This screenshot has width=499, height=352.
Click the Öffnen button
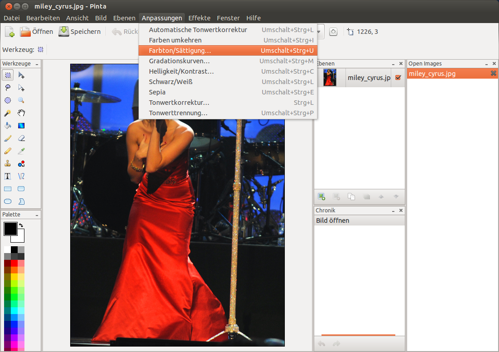pyautogui.click(x=37, y=32)
